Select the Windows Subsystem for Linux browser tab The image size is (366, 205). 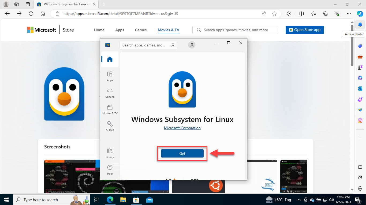pos(64,4)
